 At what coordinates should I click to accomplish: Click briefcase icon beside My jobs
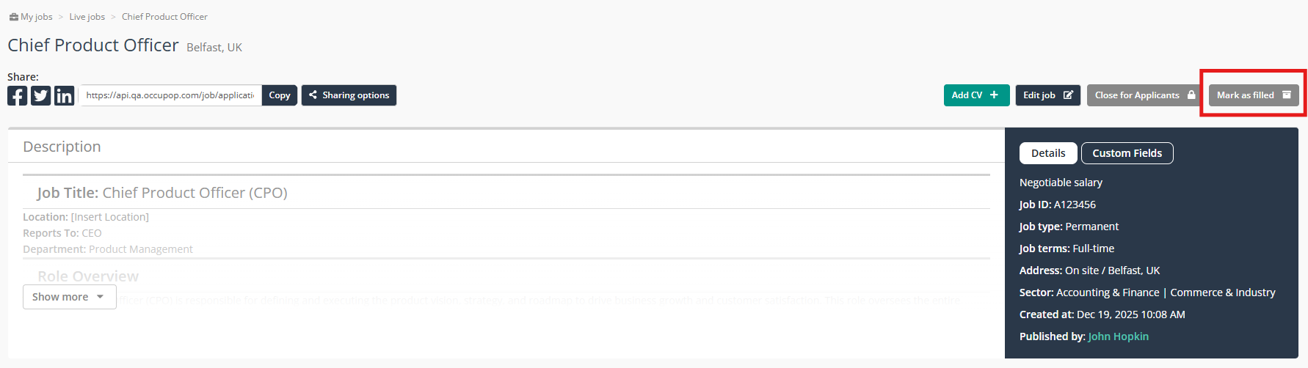pyautogui.click(x=13, y=17)
